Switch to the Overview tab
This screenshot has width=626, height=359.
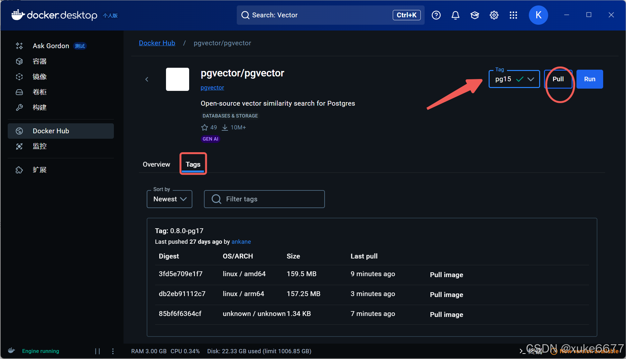[156, 164]
